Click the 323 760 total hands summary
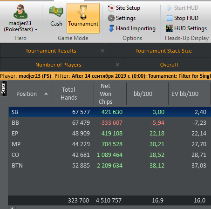 tap(79, 201)
